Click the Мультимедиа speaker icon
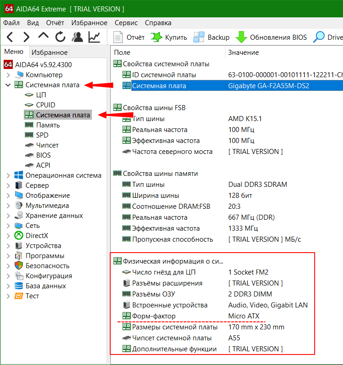This screenshot has width=343, height=365. [19, 205]
